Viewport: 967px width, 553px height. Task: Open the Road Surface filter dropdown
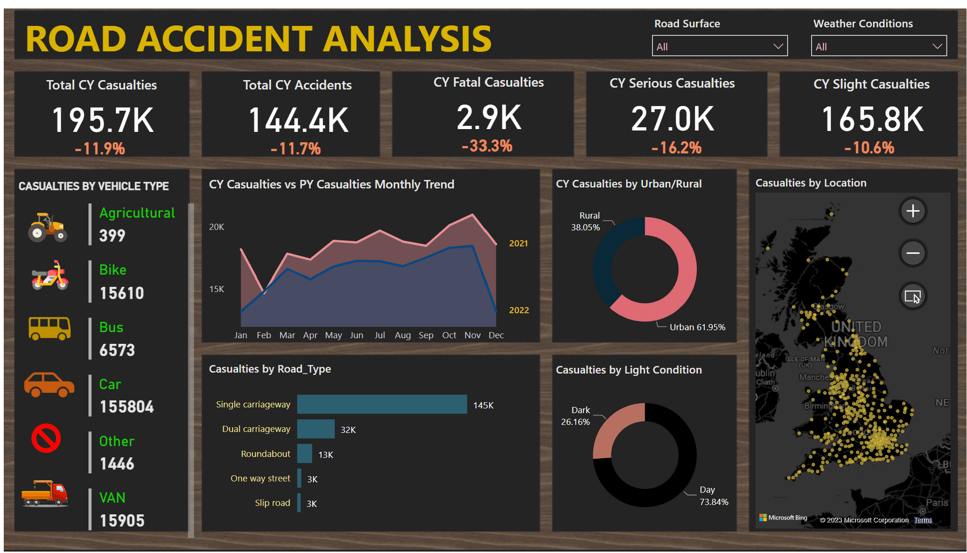779,46
